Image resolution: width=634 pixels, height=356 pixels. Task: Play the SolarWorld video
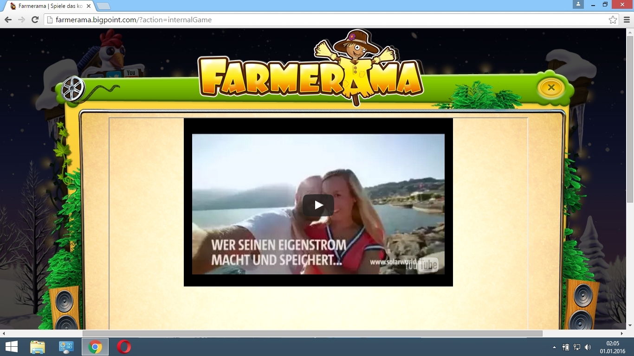point(318,205)
